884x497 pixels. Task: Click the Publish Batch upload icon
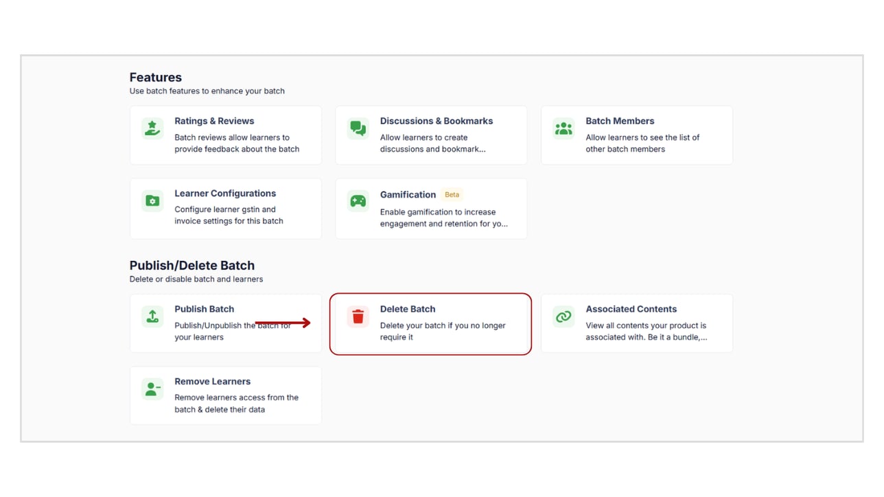click(x=152, y=316)
